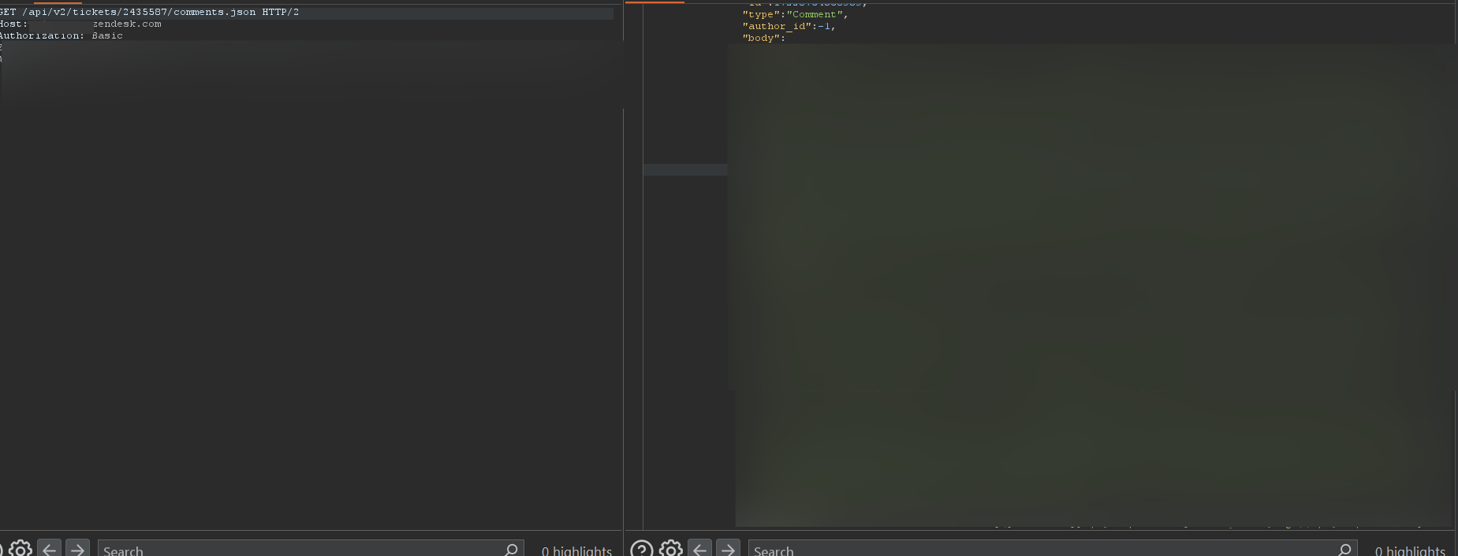The width and height of the screenshot is (1458, 556).
Task: Click the magnifier icon in response search box
Action: pyautogui.click(x=1344, y=550)
